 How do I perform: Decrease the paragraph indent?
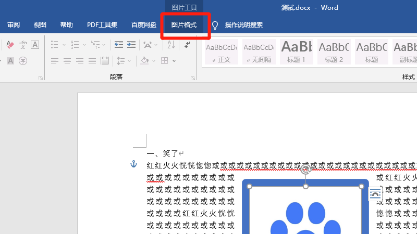(x=119, y=45)
